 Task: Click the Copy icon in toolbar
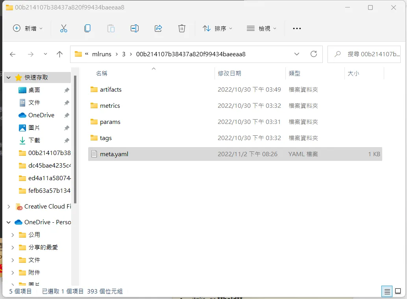click(x=87, y=28)
